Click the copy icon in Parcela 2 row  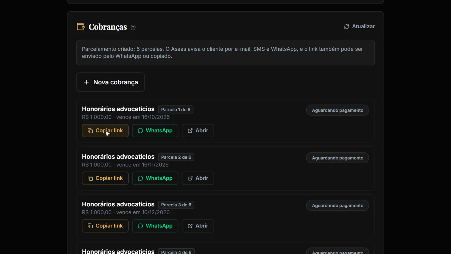point(90,178)
